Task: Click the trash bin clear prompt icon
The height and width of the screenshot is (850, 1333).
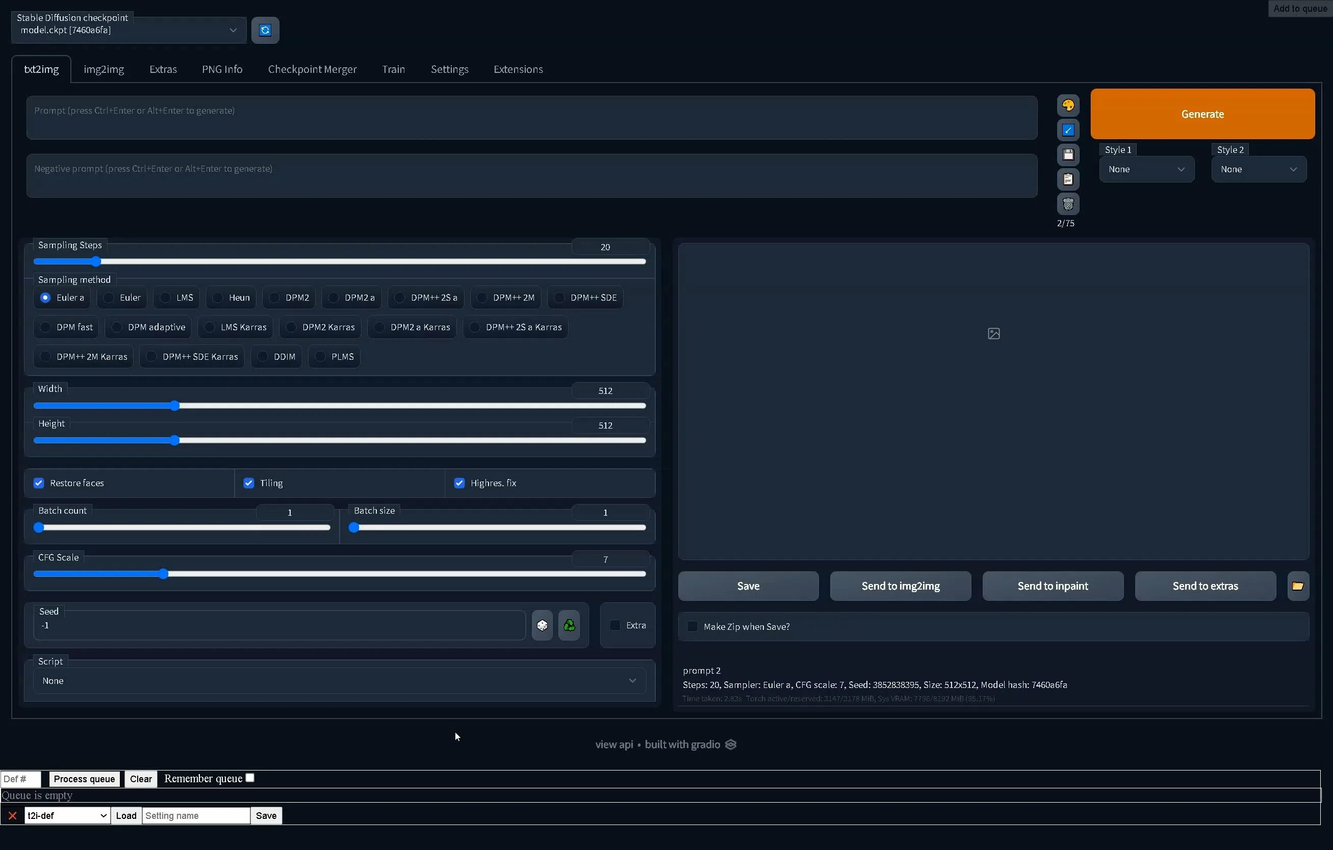Action: [1068, 204]
